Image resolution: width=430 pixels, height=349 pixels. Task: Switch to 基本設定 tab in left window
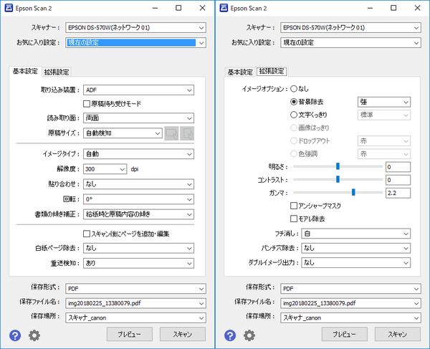pos(25,72)
